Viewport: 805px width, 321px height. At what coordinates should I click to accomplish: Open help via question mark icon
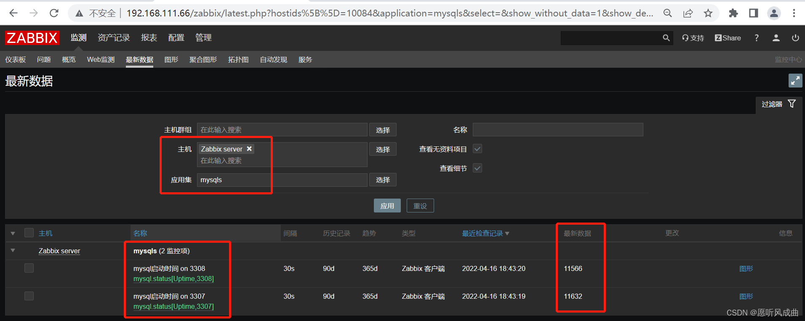coord(757,38)
